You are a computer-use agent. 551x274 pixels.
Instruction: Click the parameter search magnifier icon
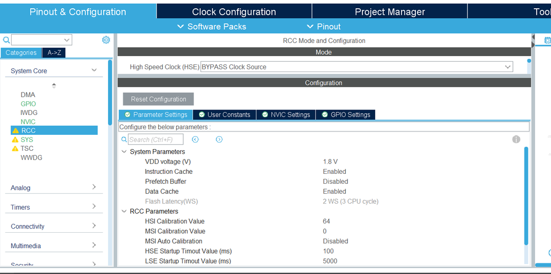(x=124, y=139)
